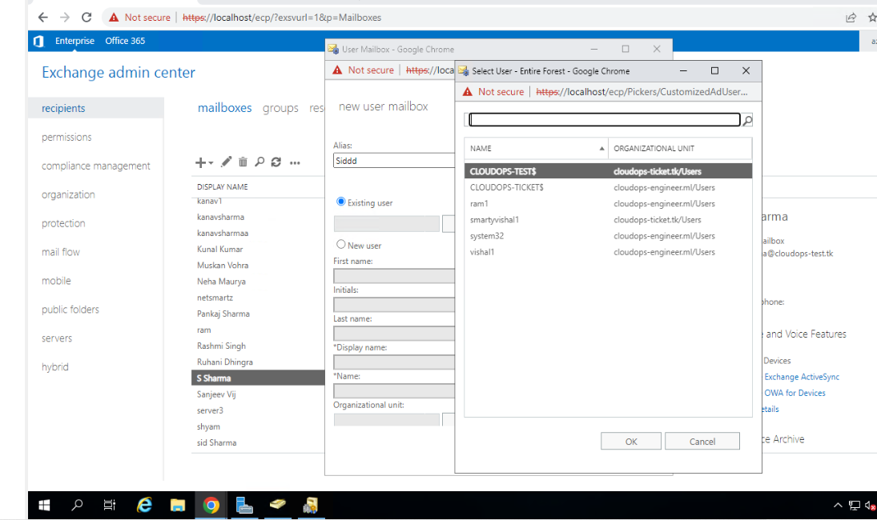The height and width of the screenshot is (520, 877).
Task: Open the dropdown arrow next to the plus icon
Action: 211,163
